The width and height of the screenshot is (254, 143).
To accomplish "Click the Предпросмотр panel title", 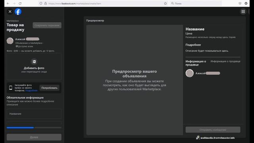I will [95, 21].
